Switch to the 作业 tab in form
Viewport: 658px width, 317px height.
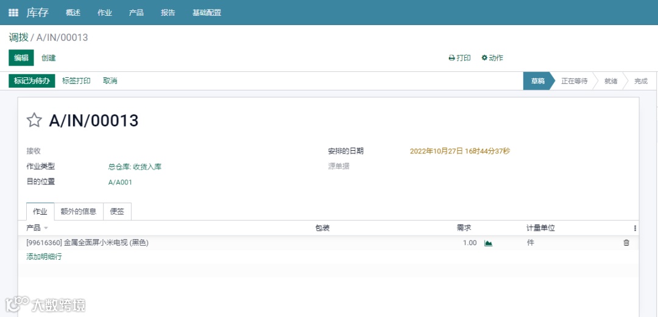pyautogui.click(x=40, y=212)
